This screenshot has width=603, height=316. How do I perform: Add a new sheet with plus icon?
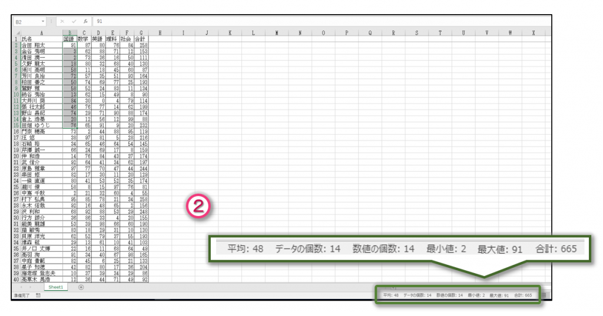81,287
